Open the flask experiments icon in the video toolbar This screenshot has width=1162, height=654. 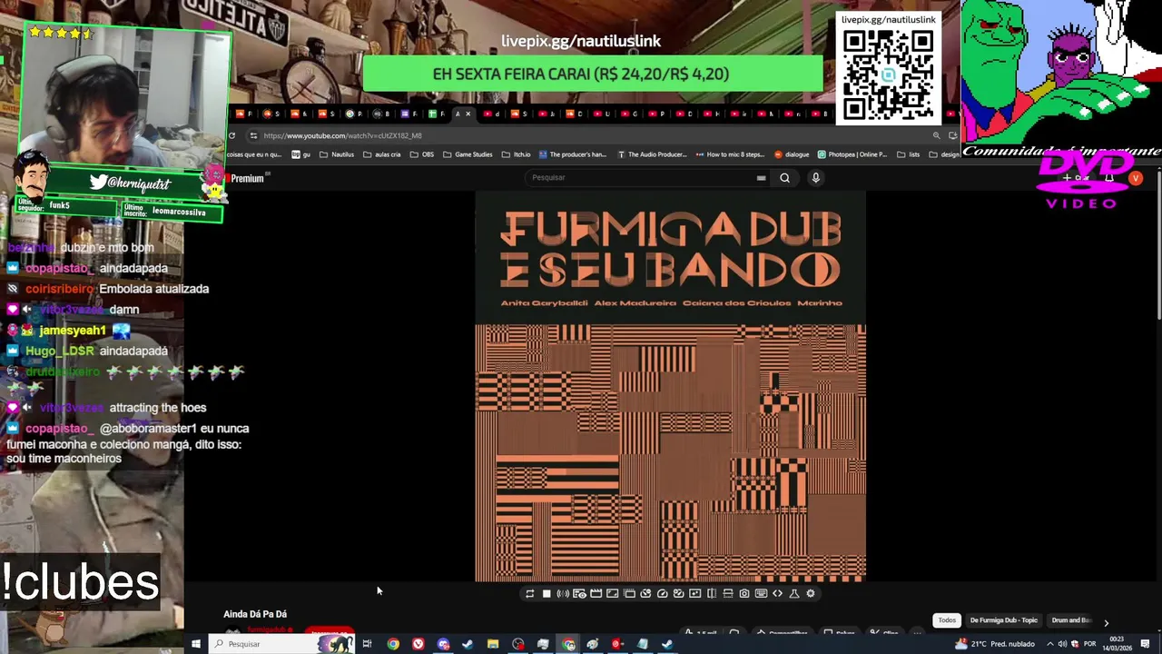pyautogui.click(x=794, y=593)
